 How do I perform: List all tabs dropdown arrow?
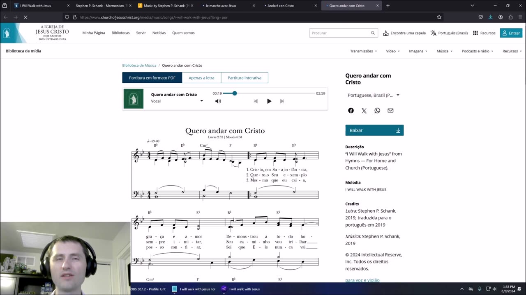(472, 6)
